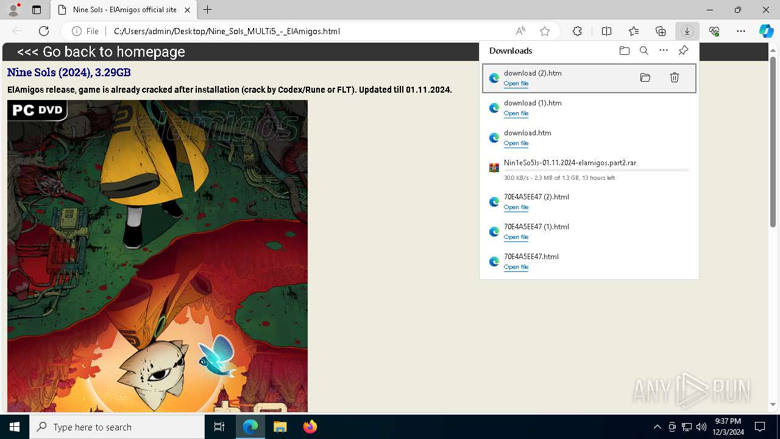780x439 pixels.
Task: Add this page to favorites star
Action: pos(545,31)
